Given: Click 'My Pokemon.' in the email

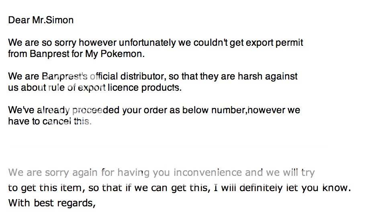Looking at the screenshot, I should (x=115, y=54).
